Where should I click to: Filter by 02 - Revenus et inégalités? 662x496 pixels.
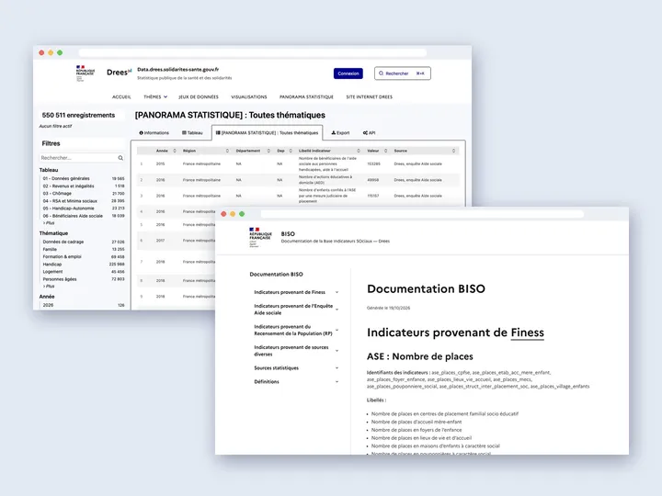pos(83,186)
